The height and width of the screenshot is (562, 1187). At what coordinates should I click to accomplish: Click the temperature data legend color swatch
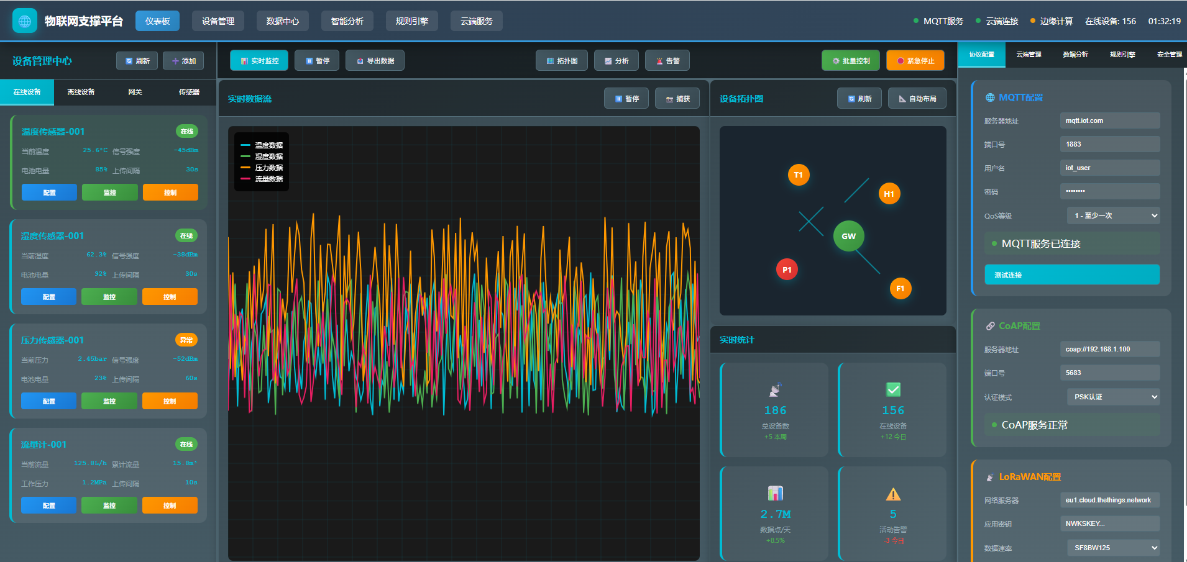click(x=245, y=145)
